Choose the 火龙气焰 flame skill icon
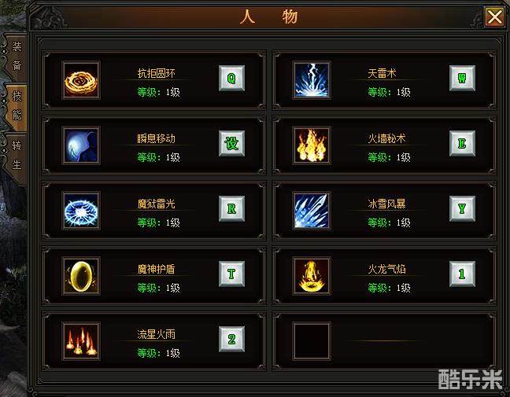The width and height of the screenshot is (510, 397). (312, 276)
